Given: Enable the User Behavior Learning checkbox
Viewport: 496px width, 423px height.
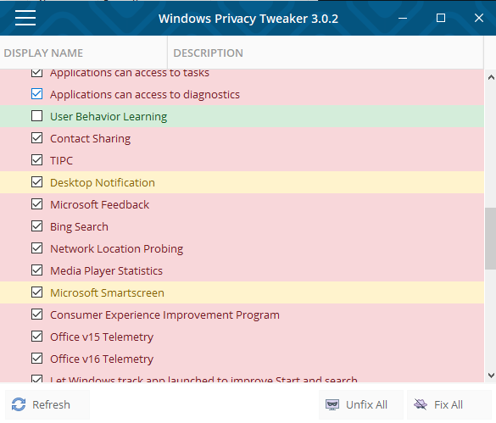Looking at the screenshot, I should [36, 116].
